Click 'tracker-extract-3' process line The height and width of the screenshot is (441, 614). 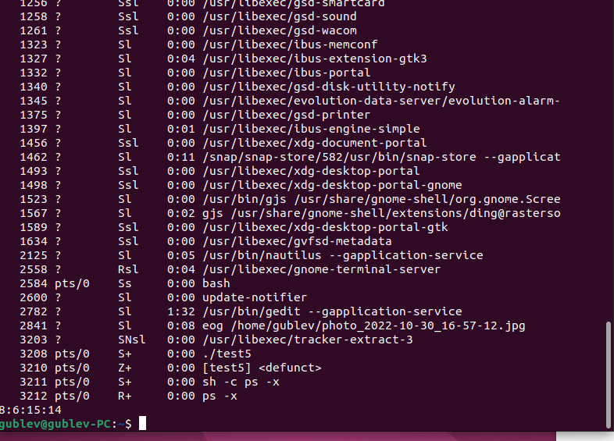pyautogui.click(x=308, y=340)
